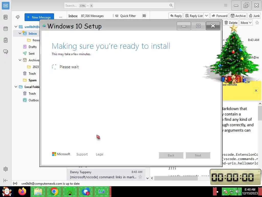Click the Santa start button
262x197 pixels.
7,191
